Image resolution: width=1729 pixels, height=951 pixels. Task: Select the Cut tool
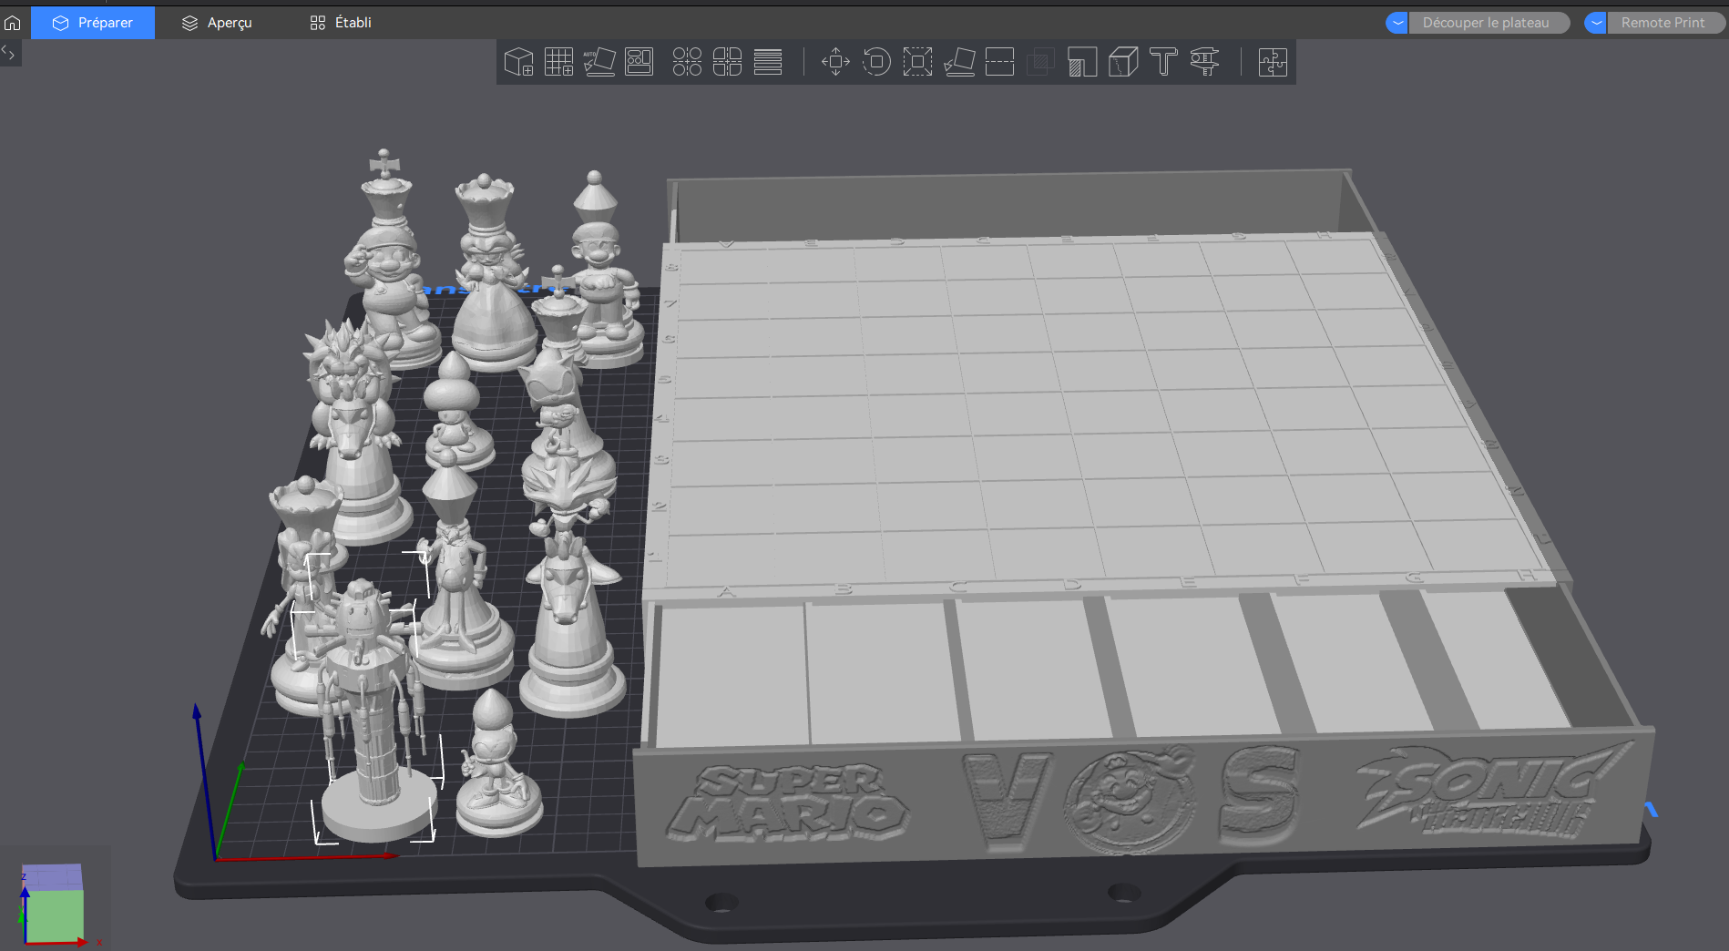click(x=999, y=62)
